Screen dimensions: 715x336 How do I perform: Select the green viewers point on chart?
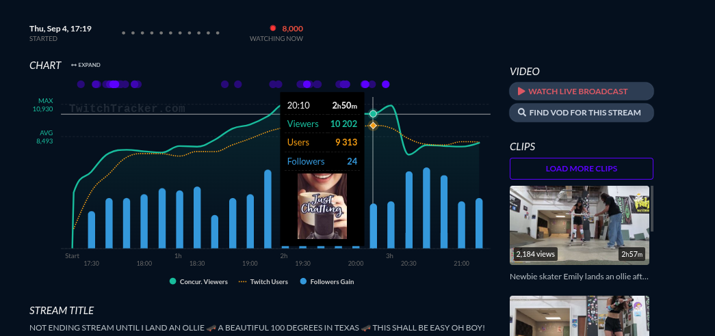pos(373,114)
